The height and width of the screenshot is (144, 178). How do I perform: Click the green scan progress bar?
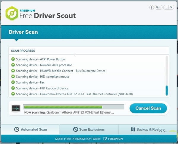coord(63,107)
